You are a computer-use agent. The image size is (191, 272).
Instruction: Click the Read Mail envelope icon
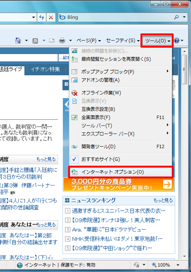(52, 41)
